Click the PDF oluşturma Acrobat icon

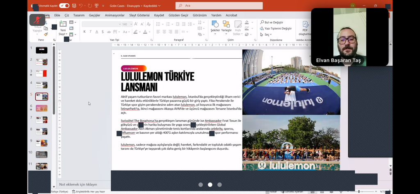coord(305,28)
